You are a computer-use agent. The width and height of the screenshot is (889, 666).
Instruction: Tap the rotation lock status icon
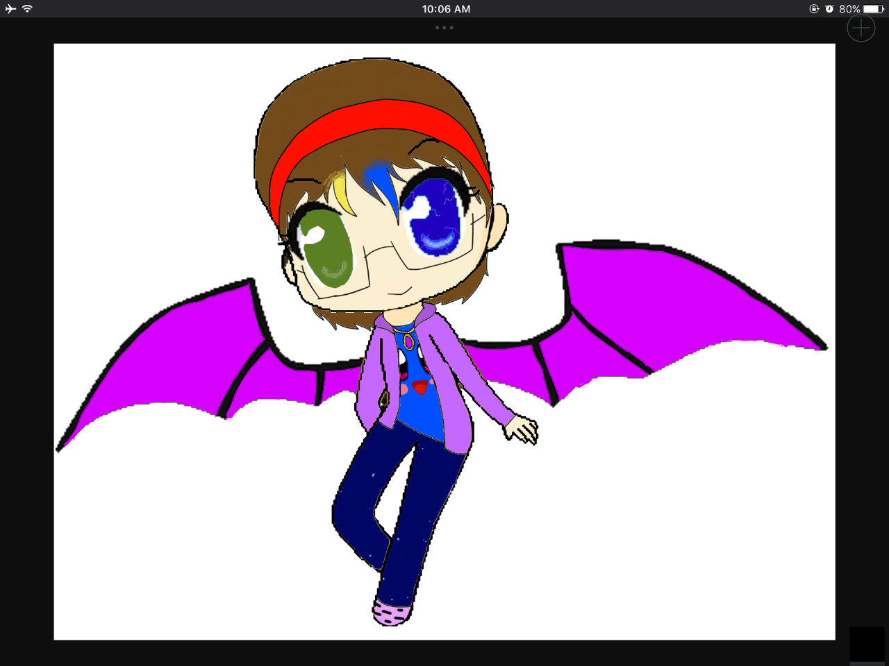click(x=814, y=9)
